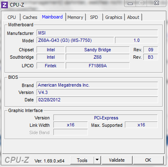Click the chipset Rev. value 09
This screenshot has height=167, width=168.
tap(151, 50)
